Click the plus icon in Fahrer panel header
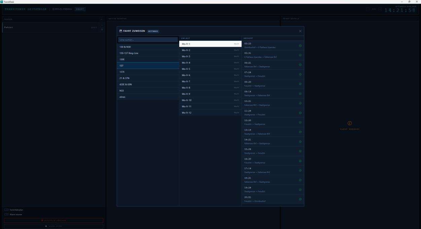 tap(101, 19)
